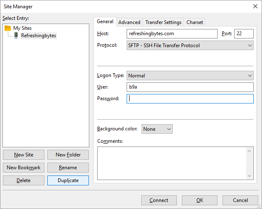Click the Comments scrollbar down arrow
Image resolution: width=262 pixels, height=209 pixels.
pos(249,176)
